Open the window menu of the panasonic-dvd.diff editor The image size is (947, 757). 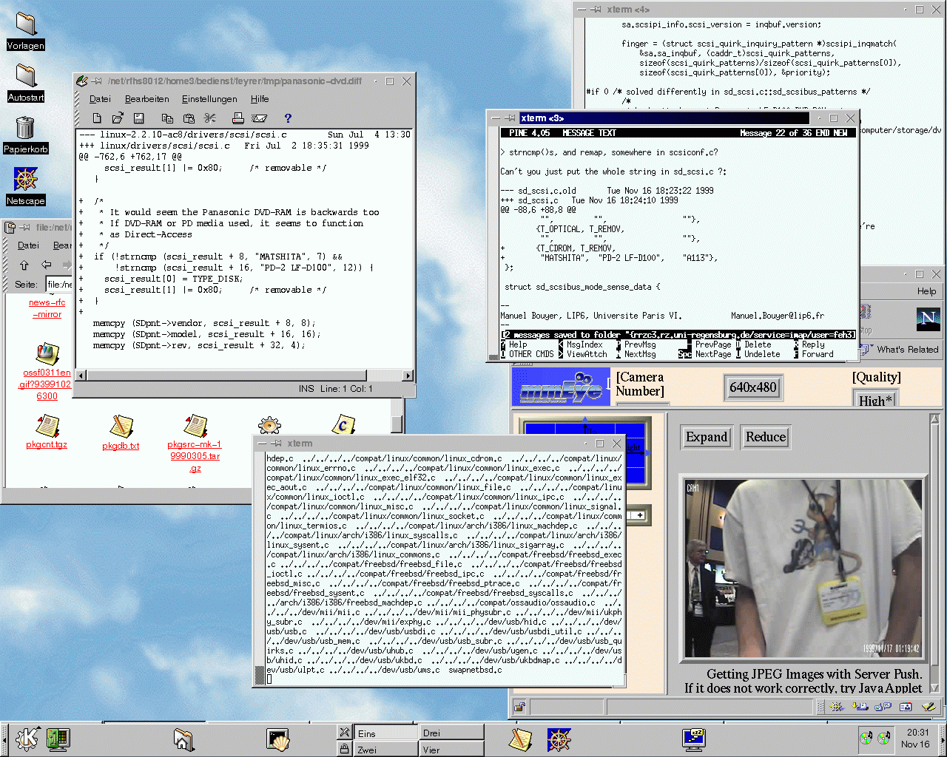[x=82, y=81]
